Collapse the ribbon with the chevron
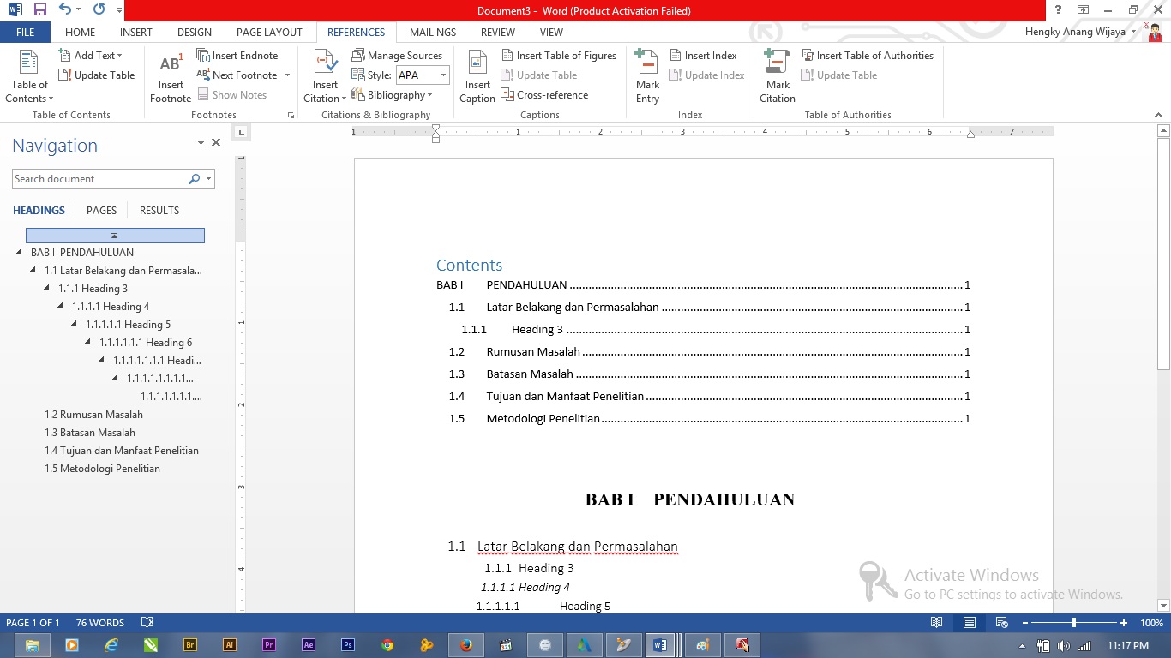1171x658 pixels. pyautogui.click(x=1157, y=114)
